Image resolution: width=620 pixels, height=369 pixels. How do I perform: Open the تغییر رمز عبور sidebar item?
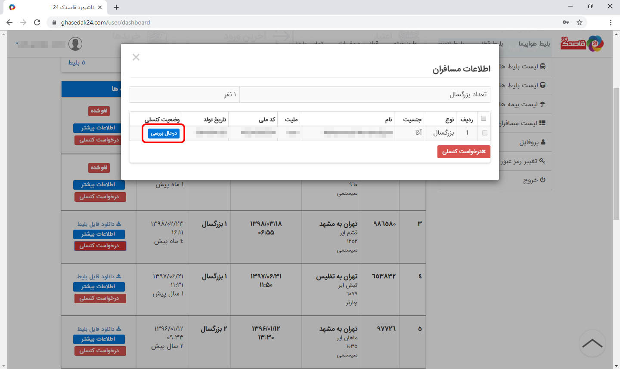click(x=523, y=161)
